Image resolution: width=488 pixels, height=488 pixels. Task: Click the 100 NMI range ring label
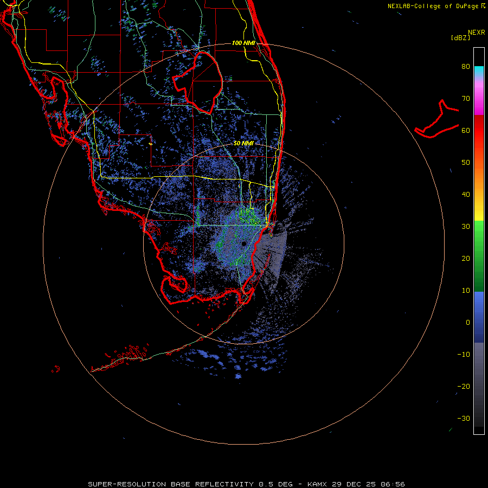pos(243,43)
